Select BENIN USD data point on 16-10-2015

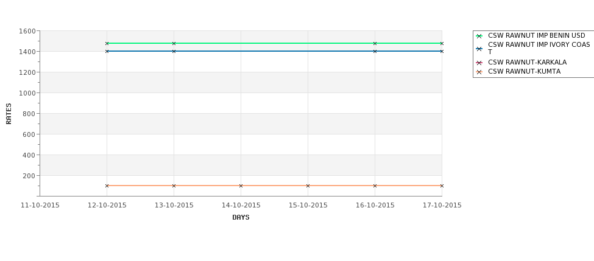coord(375,44)
